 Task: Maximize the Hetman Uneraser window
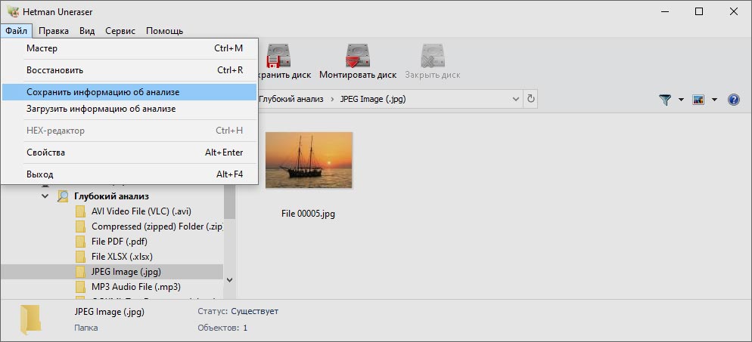click(699, 11)
